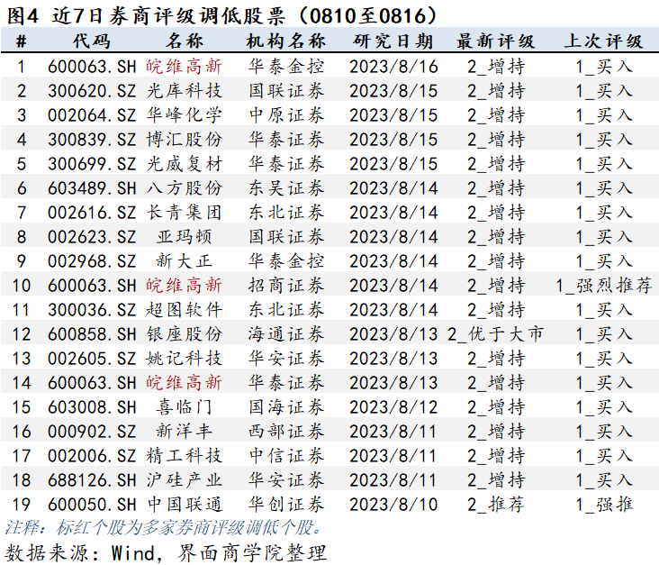Select stock code 000902.SZ
This screenshot has width=659, height=565.
pos(92,432)
